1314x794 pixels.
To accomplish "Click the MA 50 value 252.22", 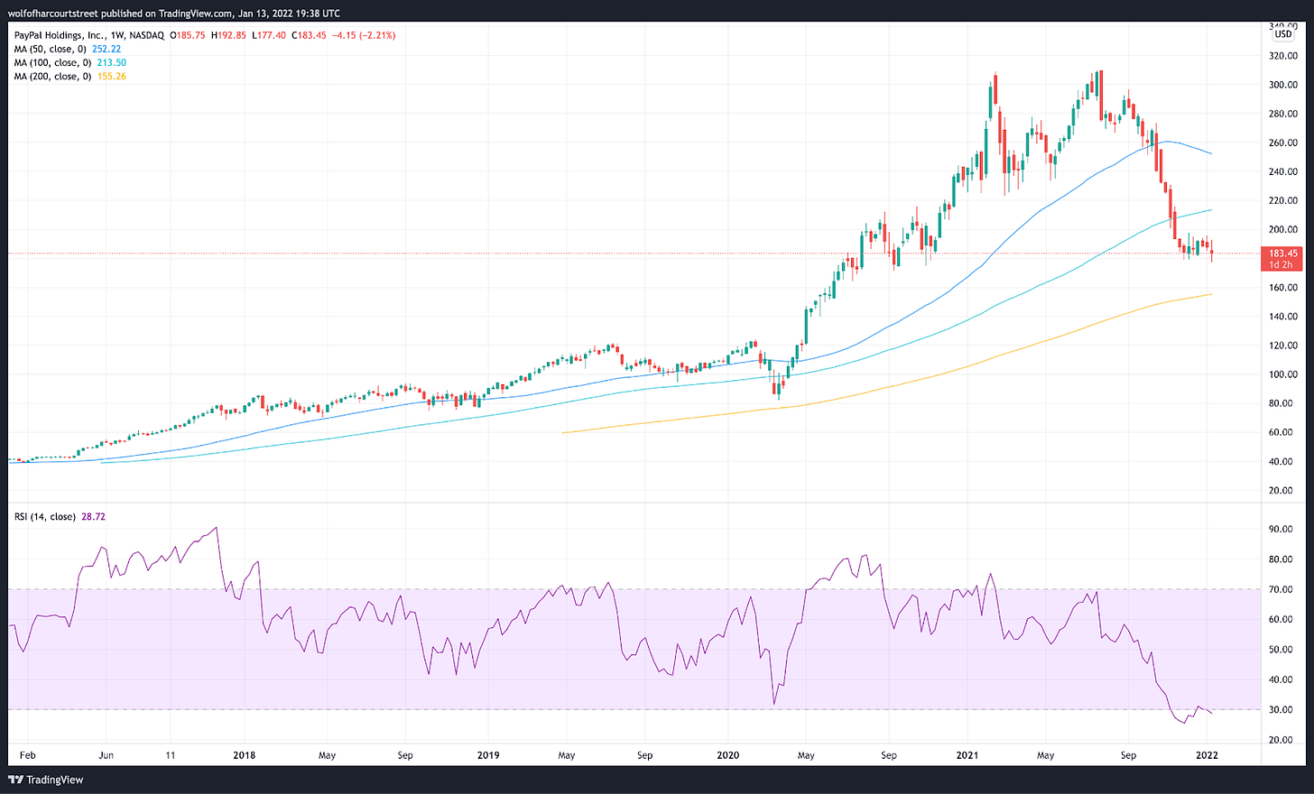I will click(x=107, y=49).
